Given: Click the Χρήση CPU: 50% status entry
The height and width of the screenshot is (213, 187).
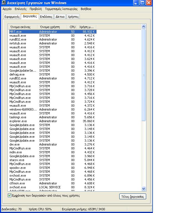Looking at the screenshot, I should coord(40,209).
